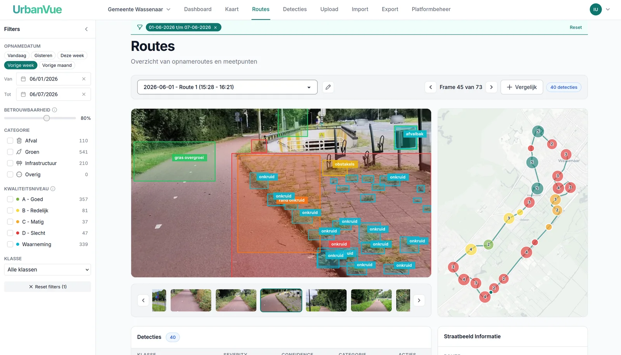Click the leaf icon next to Groen
The image size is (621, 355).
19,152
